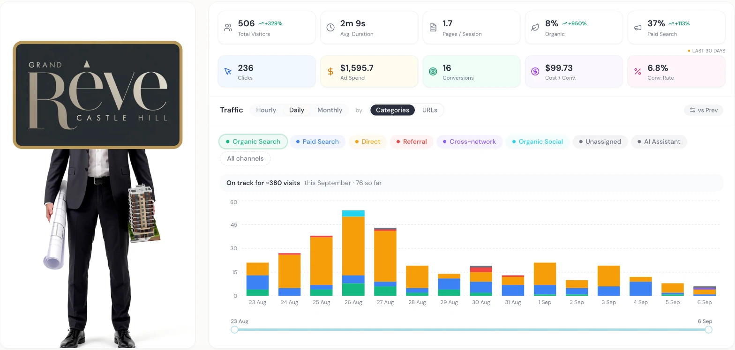The image size is (735, 350).
Task: Toggle the Cross-network channel chip
Action: (469, 141)
